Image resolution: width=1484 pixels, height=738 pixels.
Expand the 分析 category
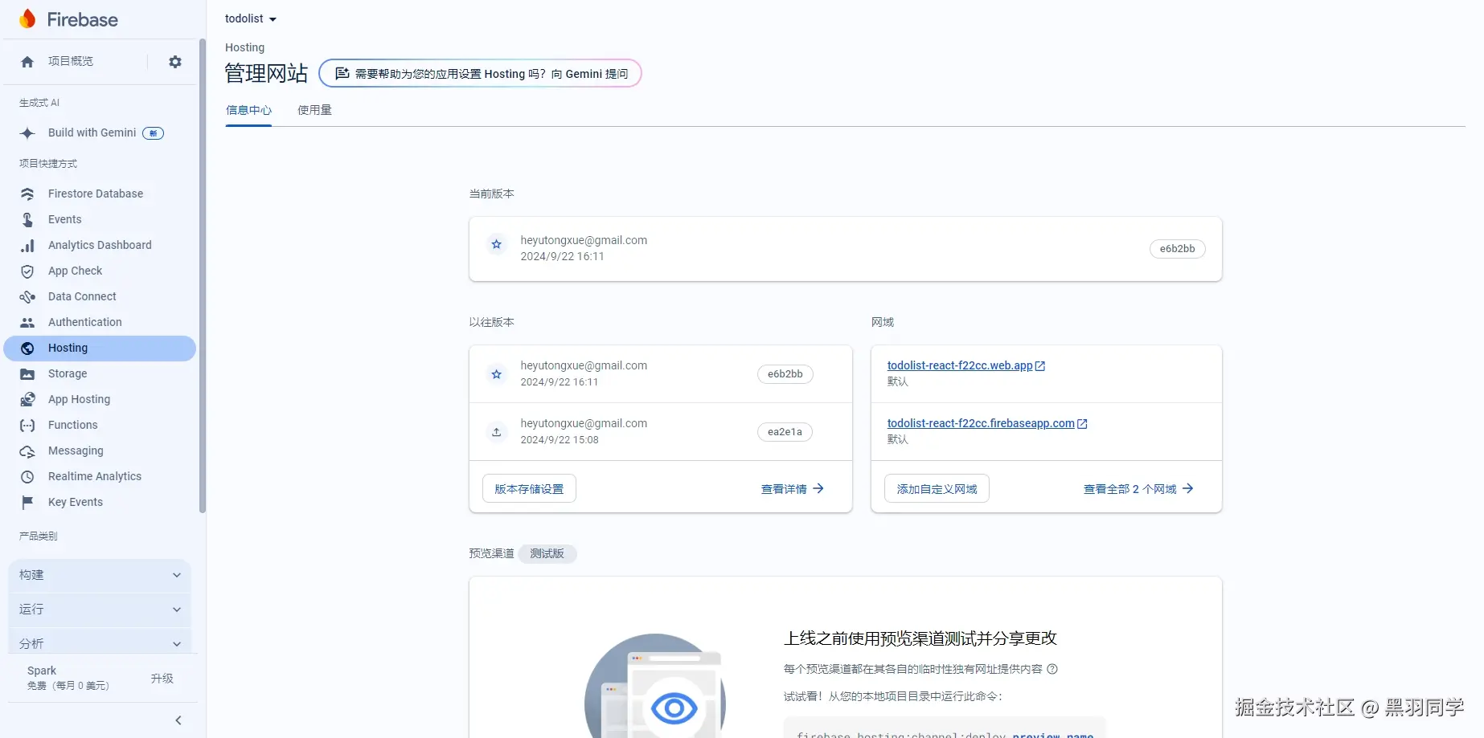100,643
